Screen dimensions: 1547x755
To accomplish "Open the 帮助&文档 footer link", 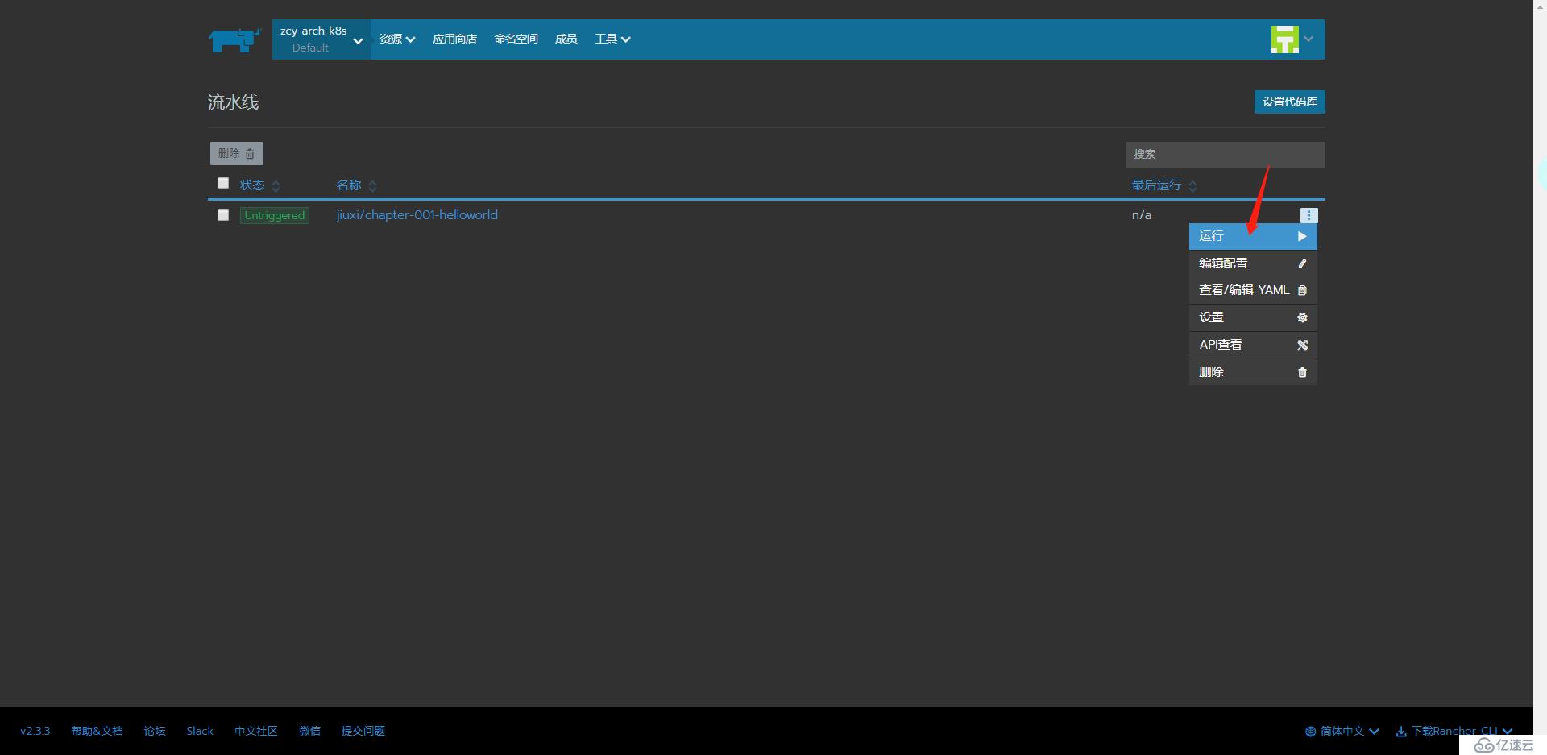I will [97, 732].
